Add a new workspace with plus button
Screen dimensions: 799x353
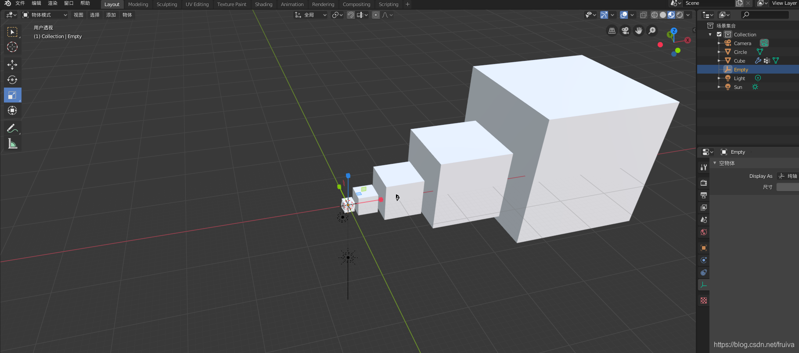[407, 4]
